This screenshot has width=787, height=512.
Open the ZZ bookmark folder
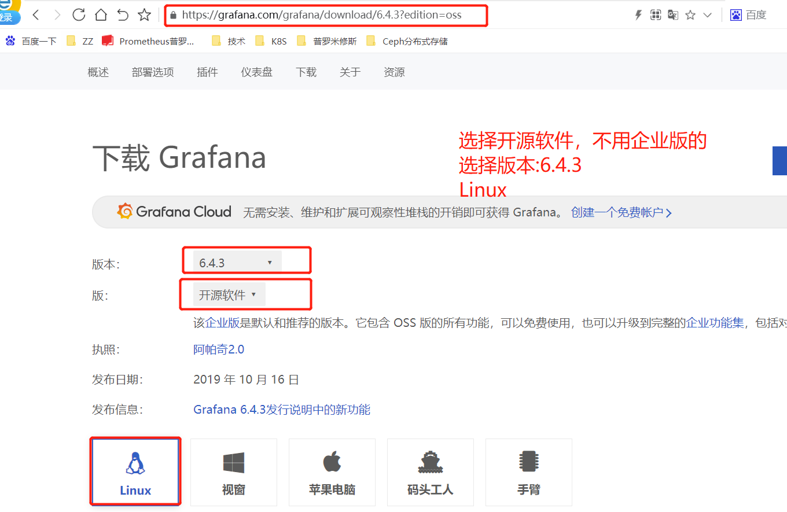point(80,41)
